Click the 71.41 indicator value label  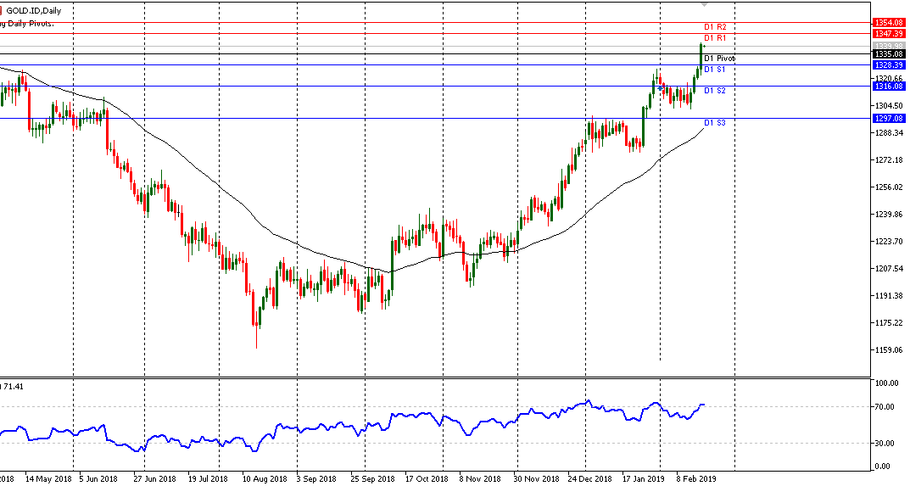14,386
